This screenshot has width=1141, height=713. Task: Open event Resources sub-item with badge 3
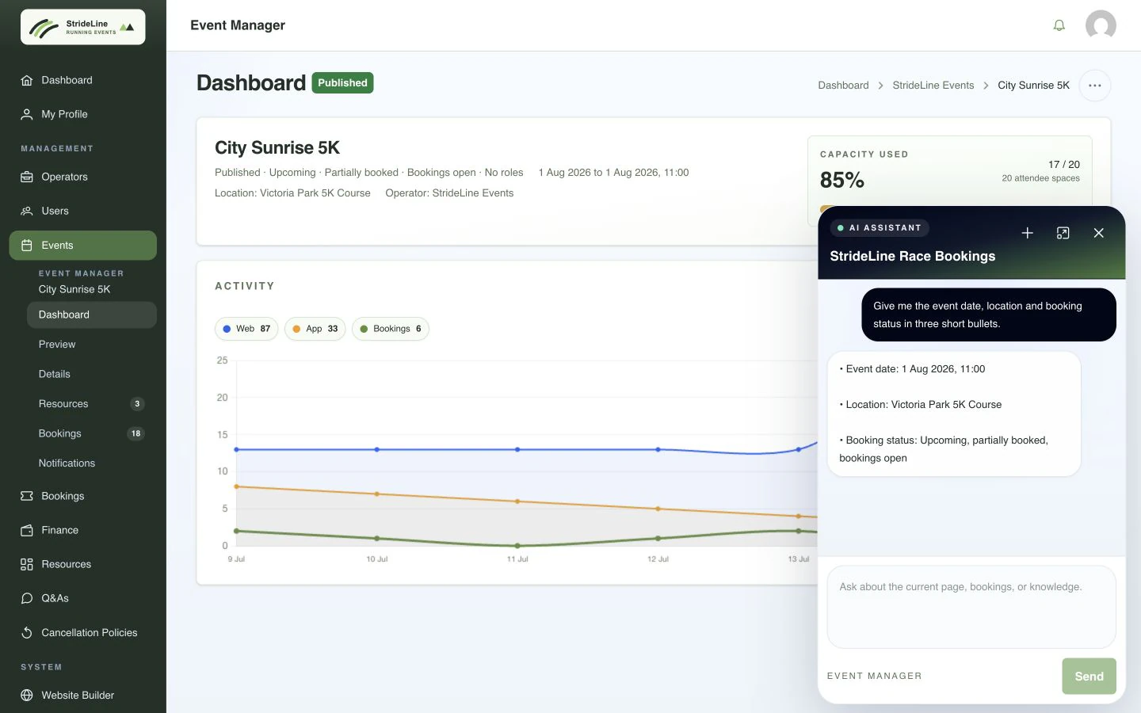tap(92, 404)
